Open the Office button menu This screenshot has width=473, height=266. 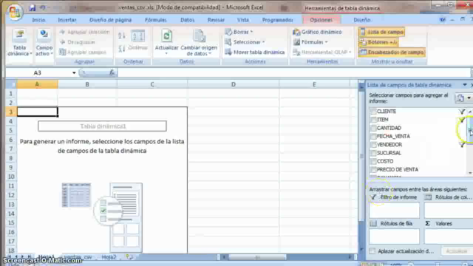[x=14, y=12]
